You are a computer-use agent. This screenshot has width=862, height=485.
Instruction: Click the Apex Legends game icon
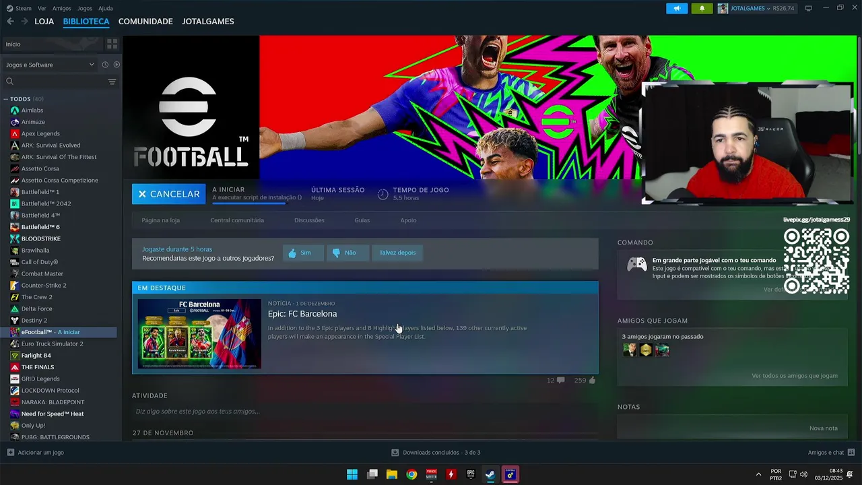[x=15, y=133]
